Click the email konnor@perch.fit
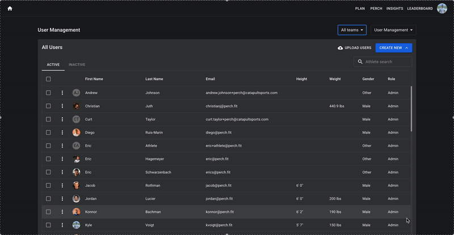The image size is (454, 235). coord(220,212)
